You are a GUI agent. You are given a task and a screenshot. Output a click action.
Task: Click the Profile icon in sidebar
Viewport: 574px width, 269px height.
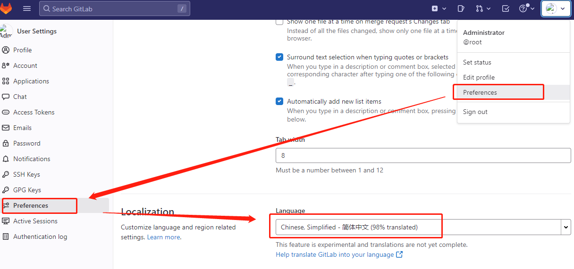6,50
